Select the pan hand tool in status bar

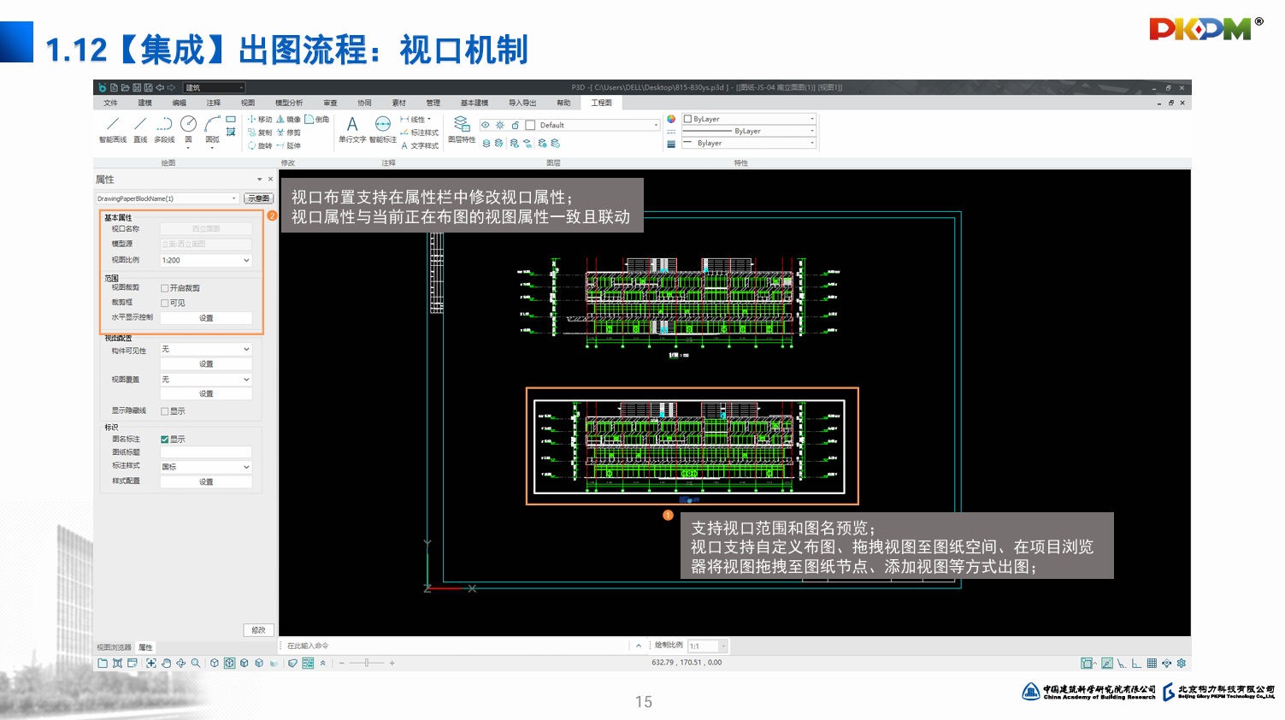[x=166, y=664]
